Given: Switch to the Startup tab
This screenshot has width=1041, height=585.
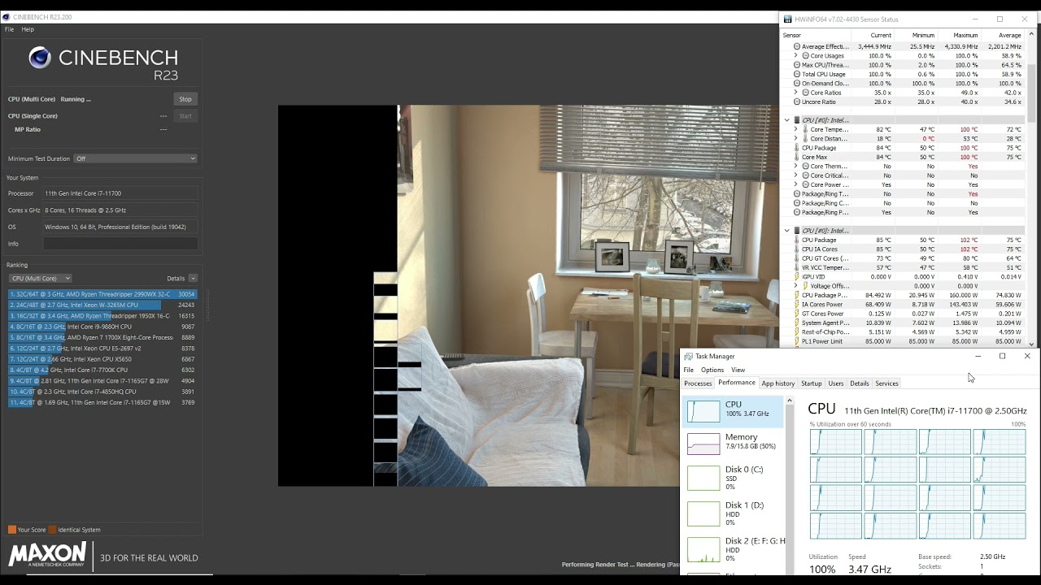Looking at the screenshot, I should [x=812, y=383].
